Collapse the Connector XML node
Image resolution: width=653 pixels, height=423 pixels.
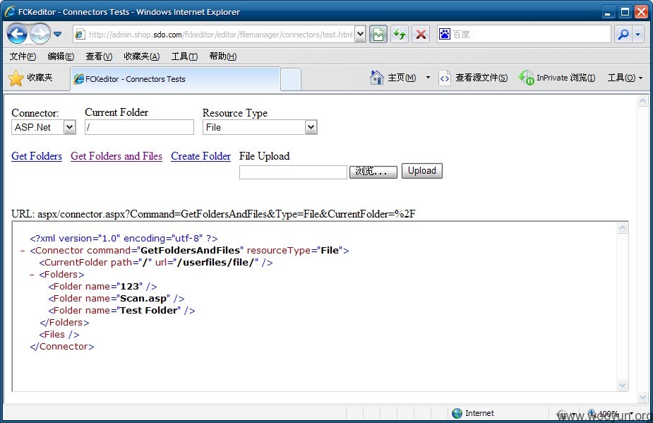22,251
